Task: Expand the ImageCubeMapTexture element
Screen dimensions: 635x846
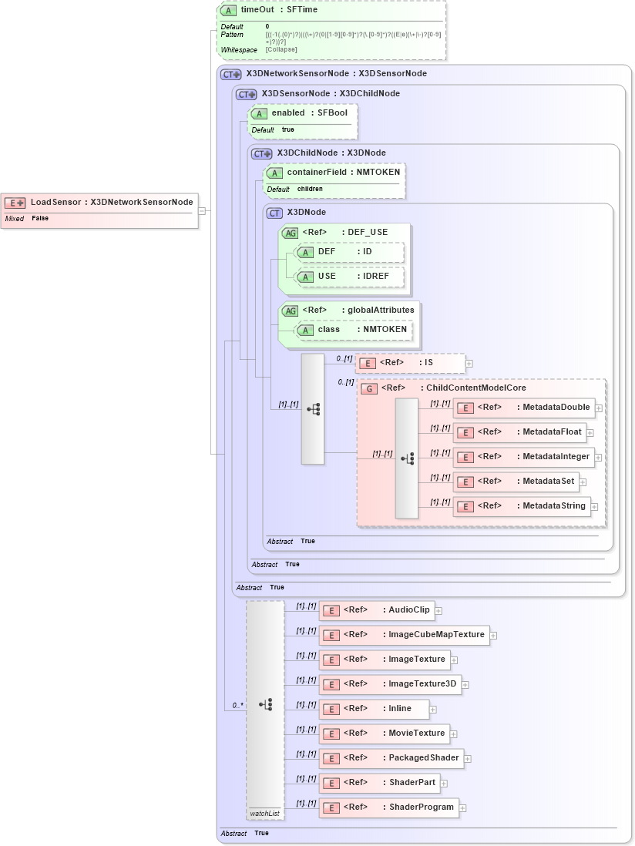Action: 493,636
